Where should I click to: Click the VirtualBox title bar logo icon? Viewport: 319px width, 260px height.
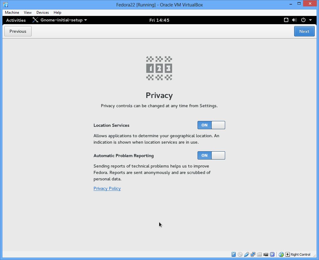coord(6,5)
